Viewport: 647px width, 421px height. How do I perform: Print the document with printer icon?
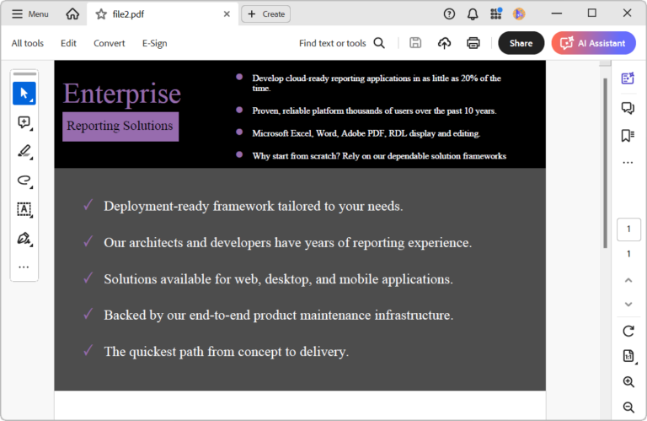(x=473, y=43)
